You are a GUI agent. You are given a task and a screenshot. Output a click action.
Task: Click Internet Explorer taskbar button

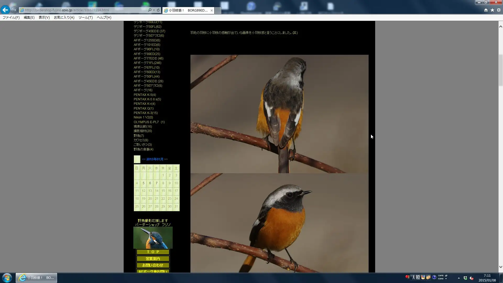[x=36, y=278]
